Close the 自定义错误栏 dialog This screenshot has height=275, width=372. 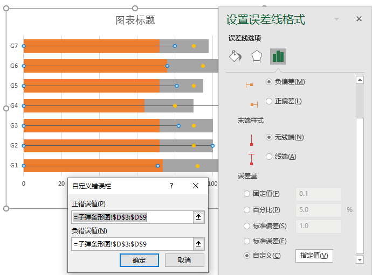(196, 186)
